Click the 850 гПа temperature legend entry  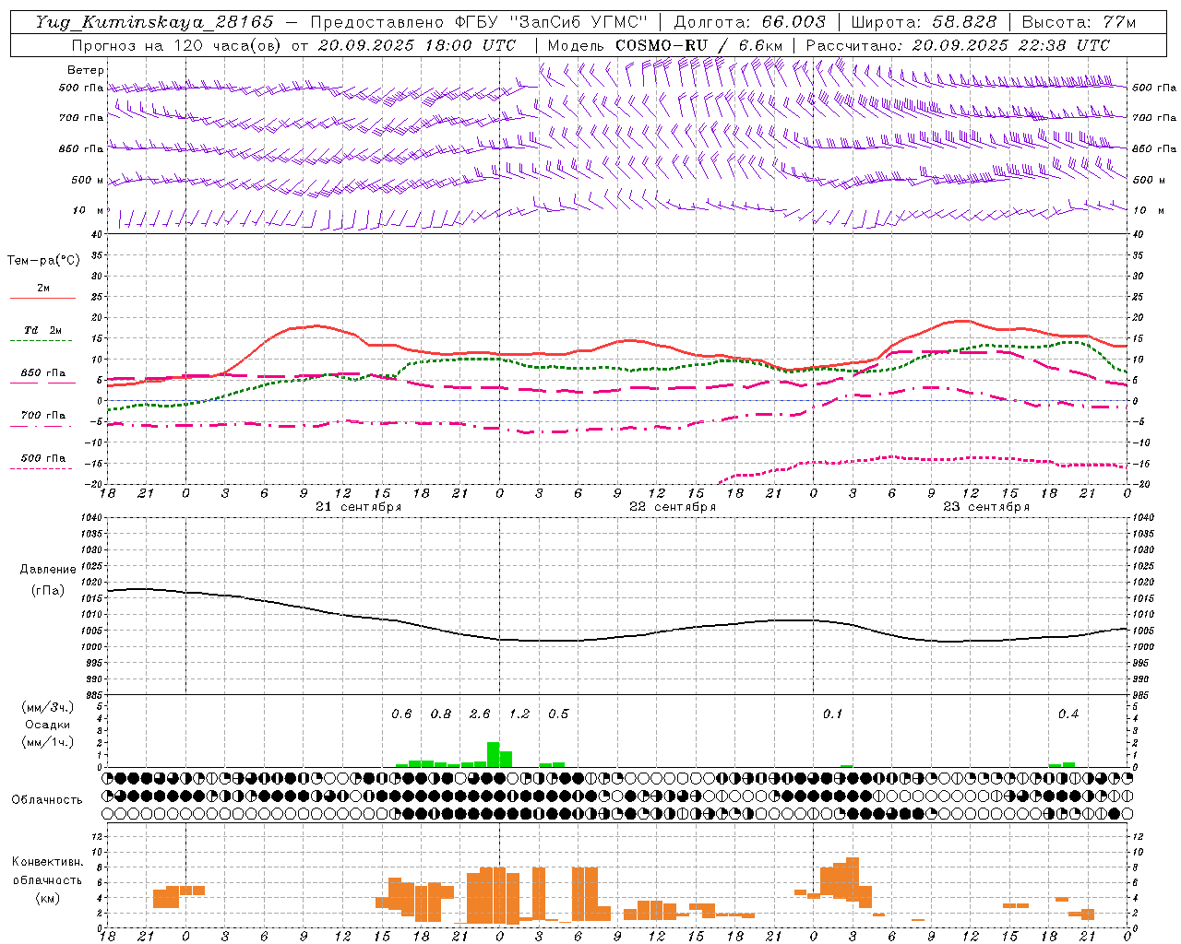43,373
